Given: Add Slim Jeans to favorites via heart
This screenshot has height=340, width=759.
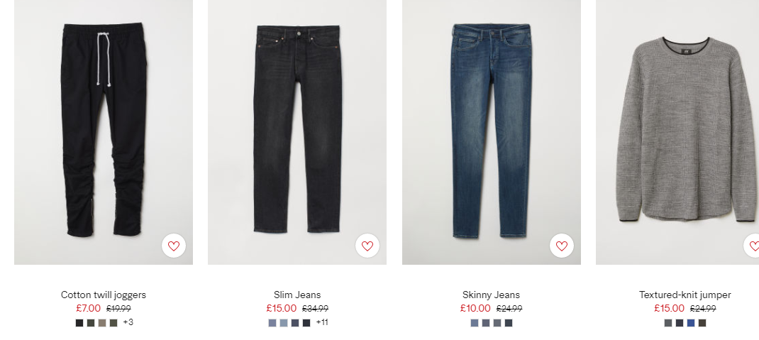Looking at the screenshot, I should click(367, 246).
